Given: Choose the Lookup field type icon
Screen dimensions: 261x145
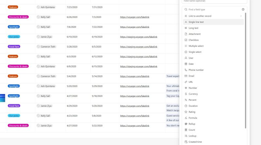Looking at the screenshot, I should point(186,136).
